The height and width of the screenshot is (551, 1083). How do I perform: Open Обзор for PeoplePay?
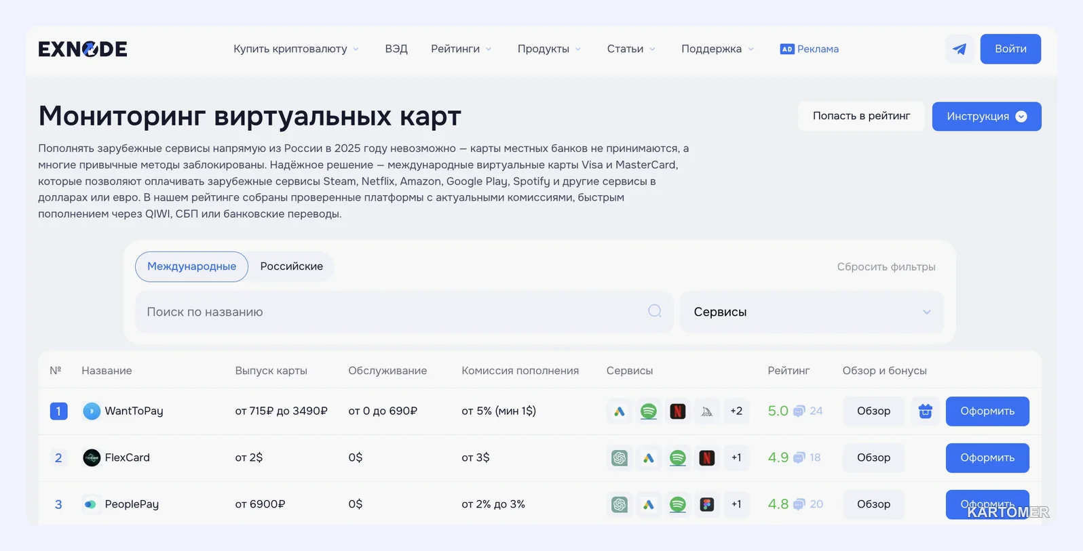(873, 504)
